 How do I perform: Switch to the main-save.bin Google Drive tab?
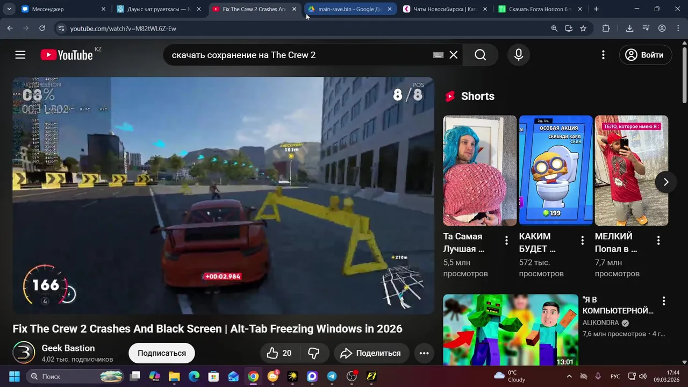pos(349,9)
